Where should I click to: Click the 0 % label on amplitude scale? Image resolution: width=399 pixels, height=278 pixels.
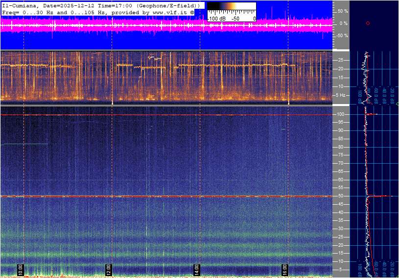[x=344, y=23]
